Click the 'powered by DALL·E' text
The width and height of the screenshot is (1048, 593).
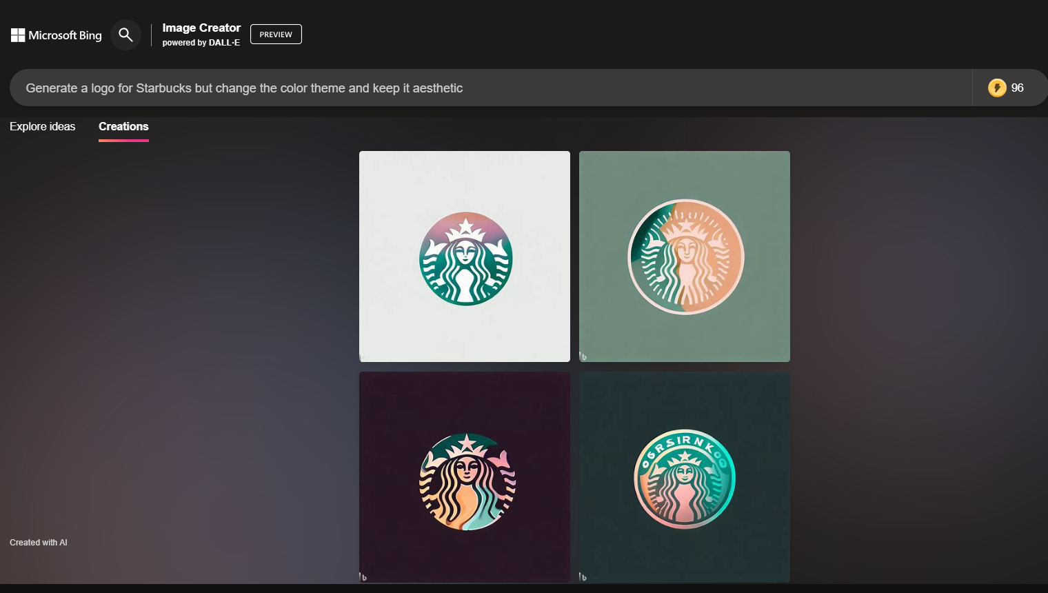pyautogui.click(x=201, y=43)
